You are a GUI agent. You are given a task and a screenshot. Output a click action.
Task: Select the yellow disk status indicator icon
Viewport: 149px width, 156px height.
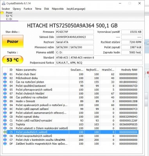2,13
